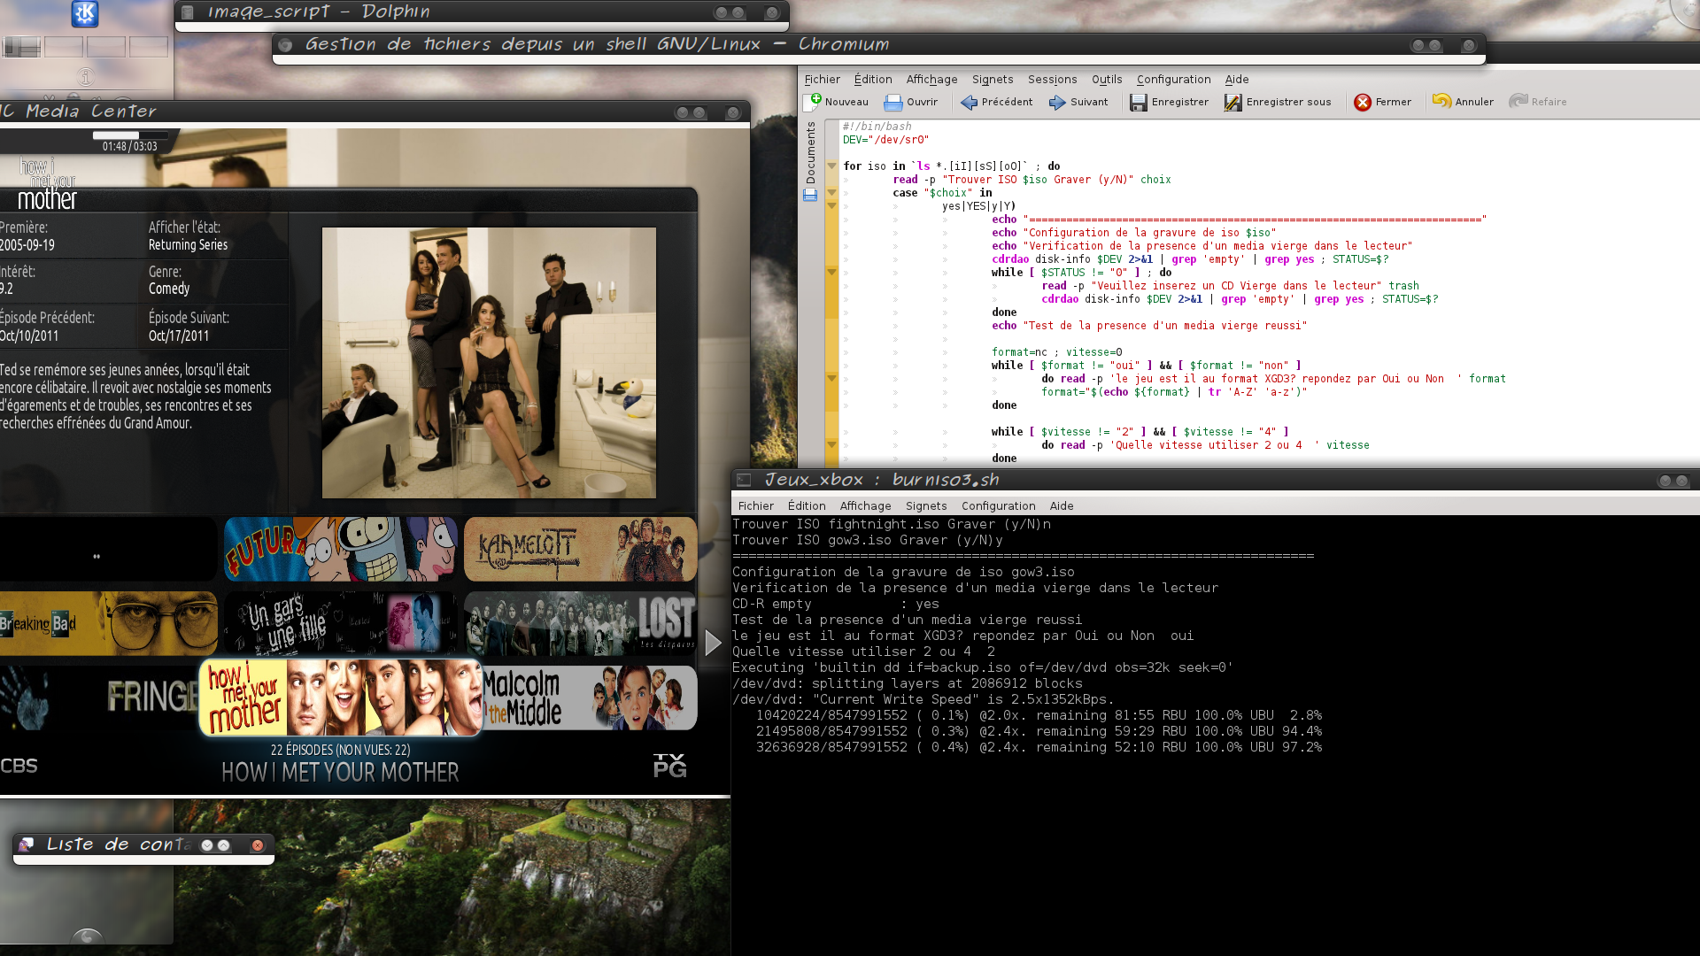1700x956 pixels.
Task: Select the highlighted How I Met Your Mother banner
Action: (x=341, y=698)
